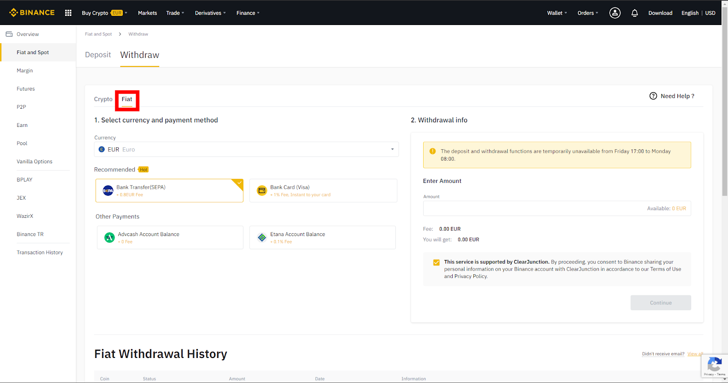Click the Amount input field
The height and width of the screenshot is (383, 728).
point(532,208)
